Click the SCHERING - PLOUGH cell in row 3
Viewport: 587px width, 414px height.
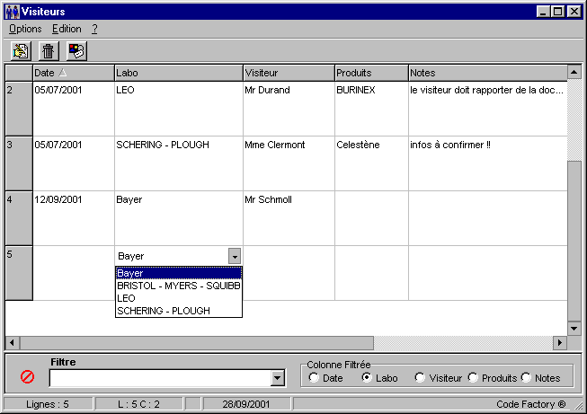[179, 163]
